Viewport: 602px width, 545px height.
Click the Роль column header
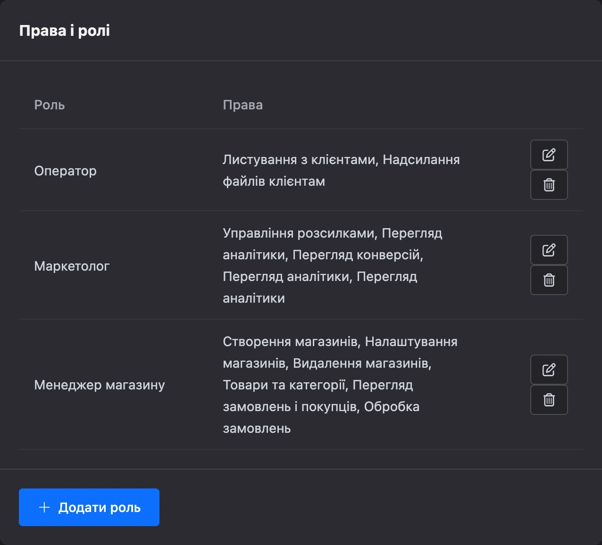pos(50,105)
